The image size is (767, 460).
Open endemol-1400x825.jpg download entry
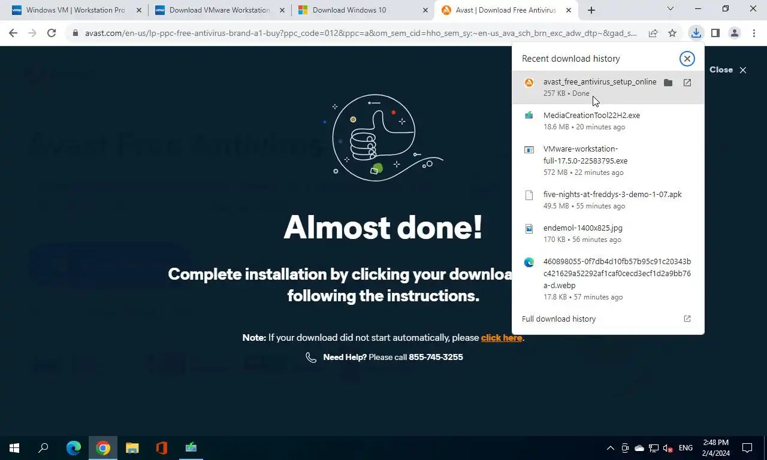(x=608, y=234)
